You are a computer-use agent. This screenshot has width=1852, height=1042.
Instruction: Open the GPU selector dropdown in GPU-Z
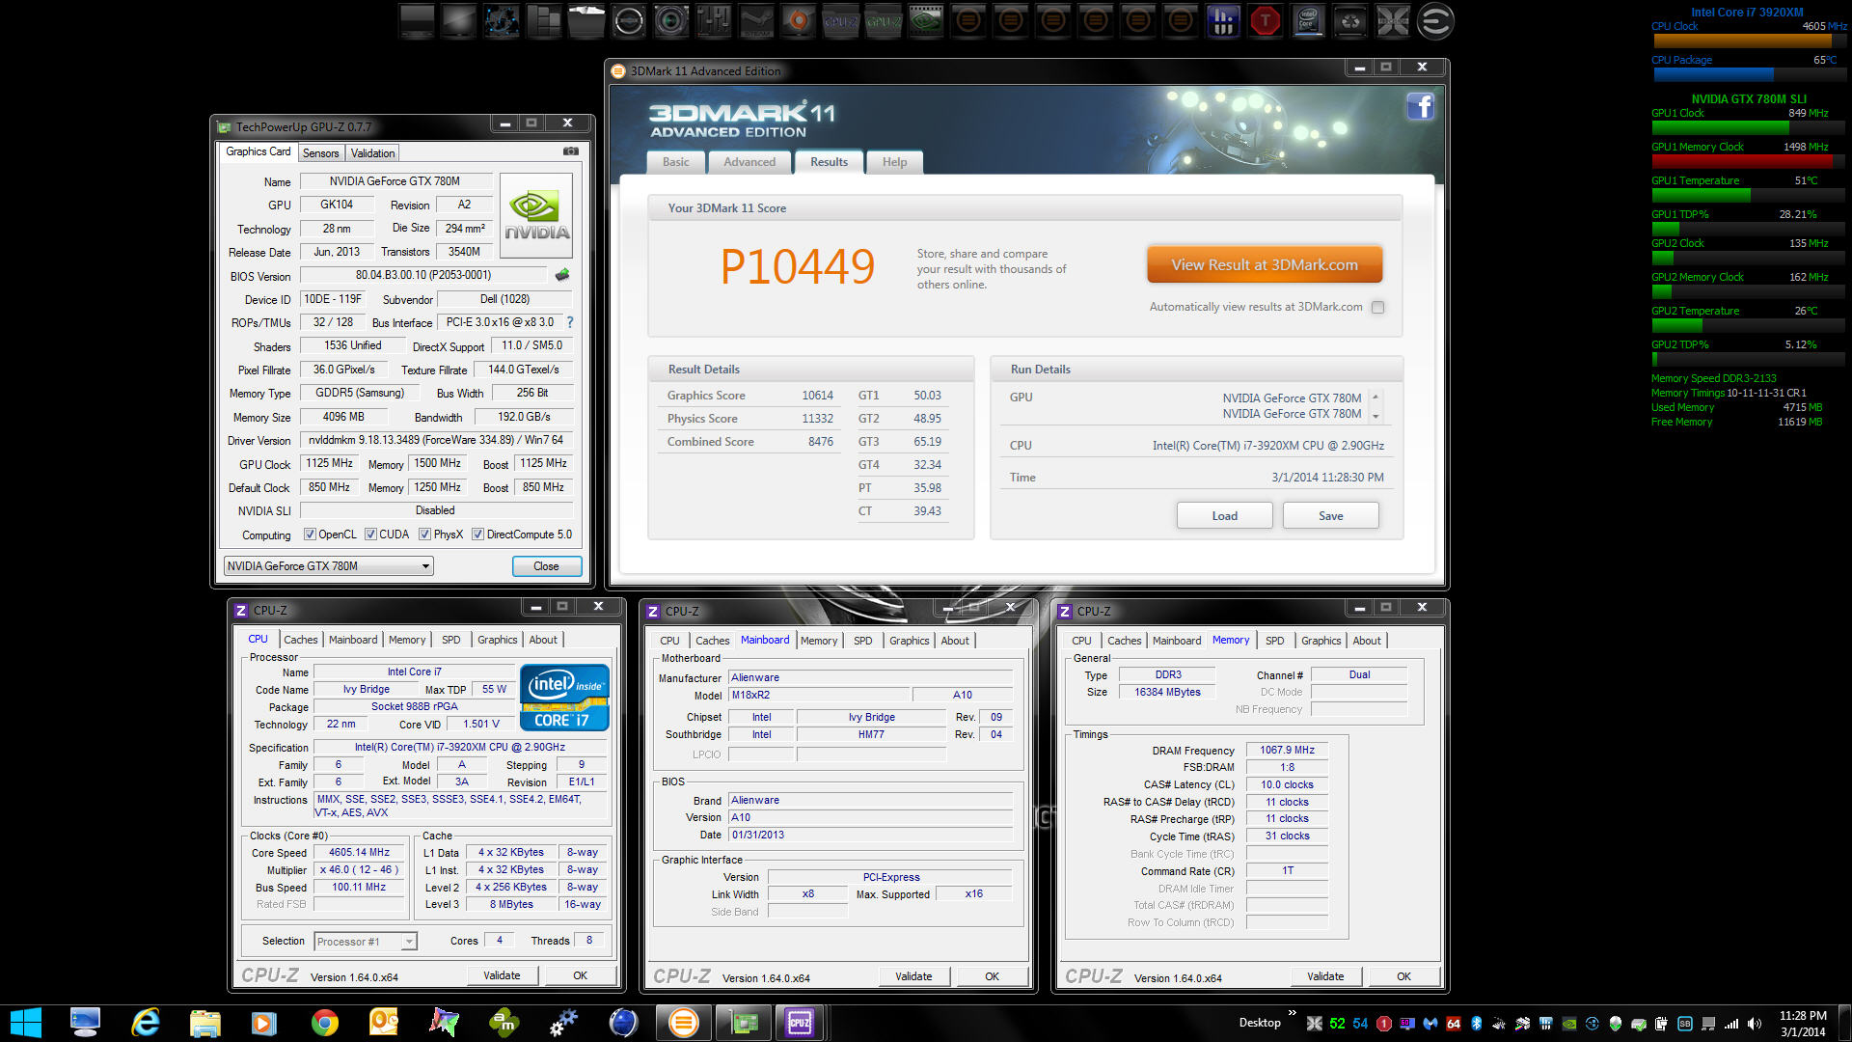click(328, 566)
